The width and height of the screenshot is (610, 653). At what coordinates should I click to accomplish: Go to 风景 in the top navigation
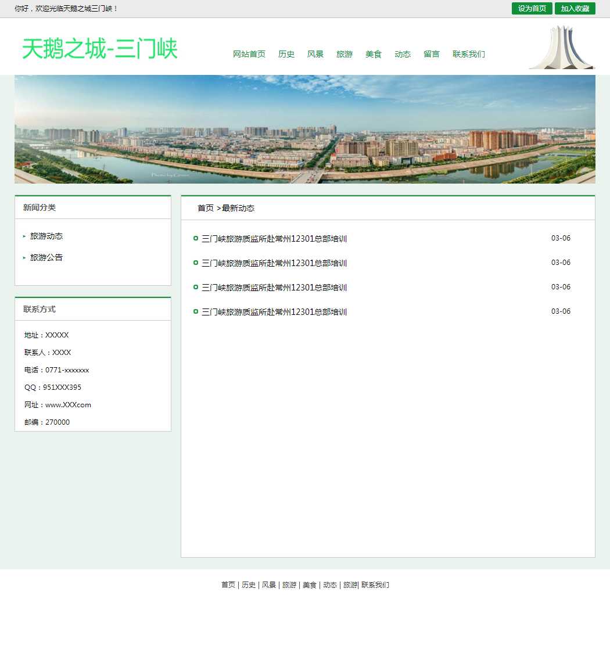[315, 54]
